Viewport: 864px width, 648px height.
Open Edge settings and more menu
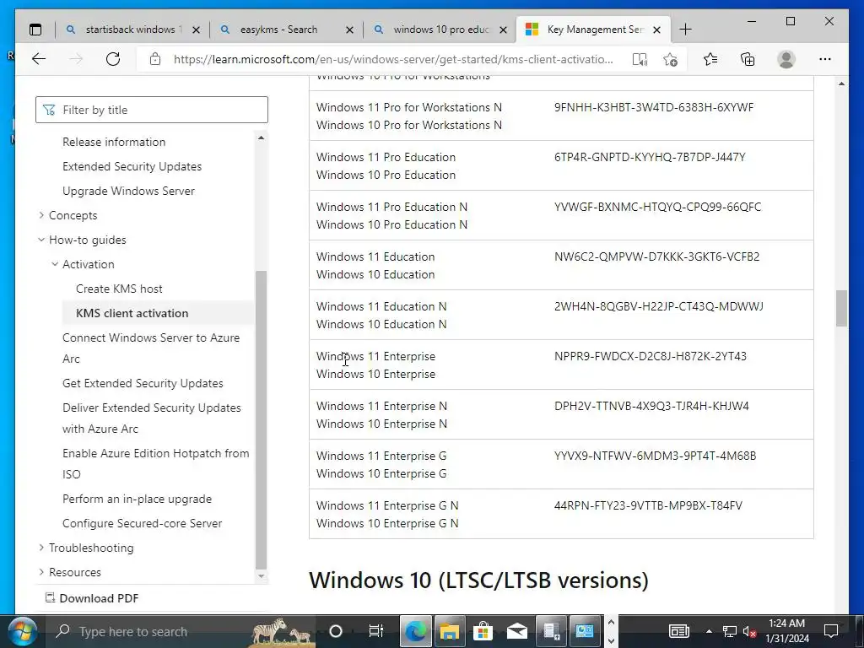[x=825, y=59]
